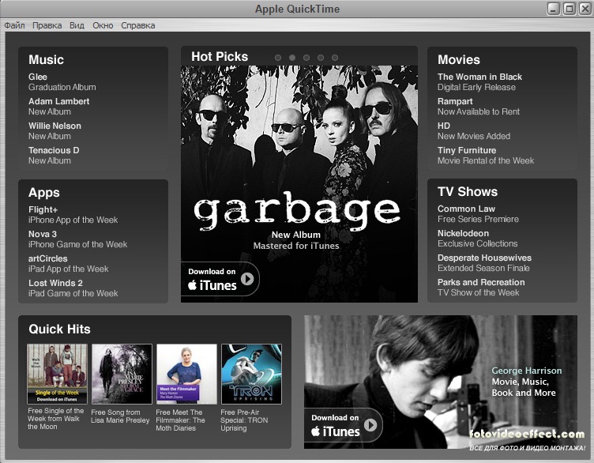Open Nova 3 iPhone Game of the Week
This screenshot has width=594, height=463.
(77, 239)
